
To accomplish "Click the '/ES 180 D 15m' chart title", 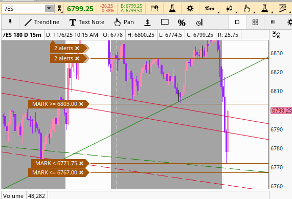I will pyautogui.click(x=22, y=35).
